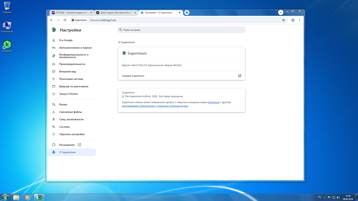This screenshot has width=358, height=201.
Task: Click the browser forward arrow
Action: tap(58, 20)
